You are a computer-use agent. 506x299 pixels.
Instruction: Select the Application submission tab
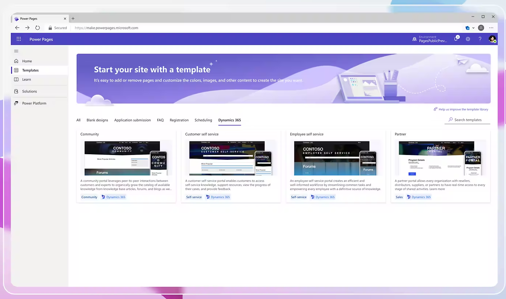tap(132, 120)
